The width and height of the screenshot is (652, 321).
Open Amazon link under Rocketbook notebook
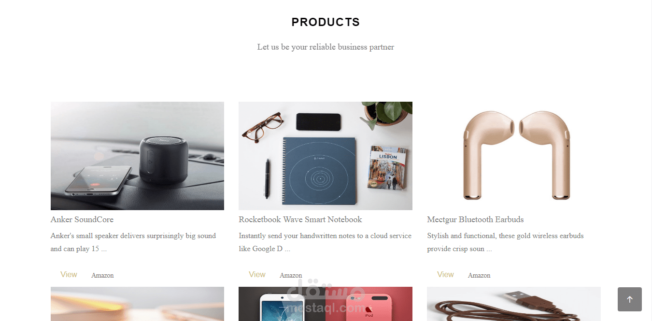[x=291, y=275]
